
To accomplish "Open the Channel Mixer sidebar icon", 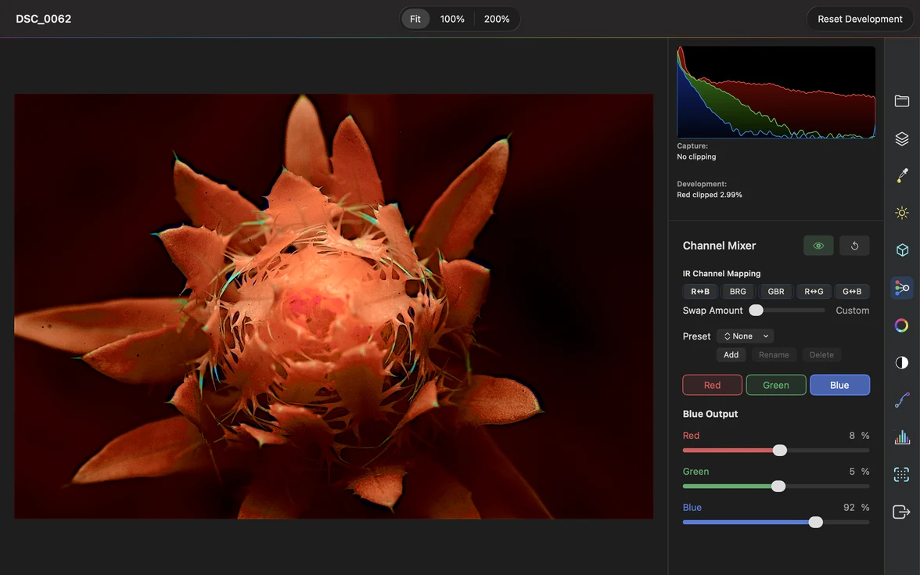I will click(x=902, y=288).
